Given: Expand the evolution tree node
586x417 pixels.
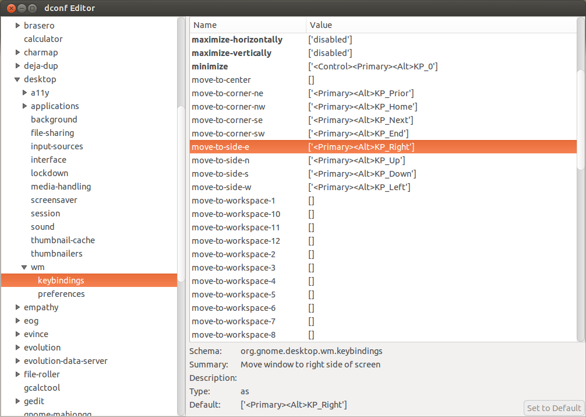Looking at the screenshot, I should click(x=17, y=348).
